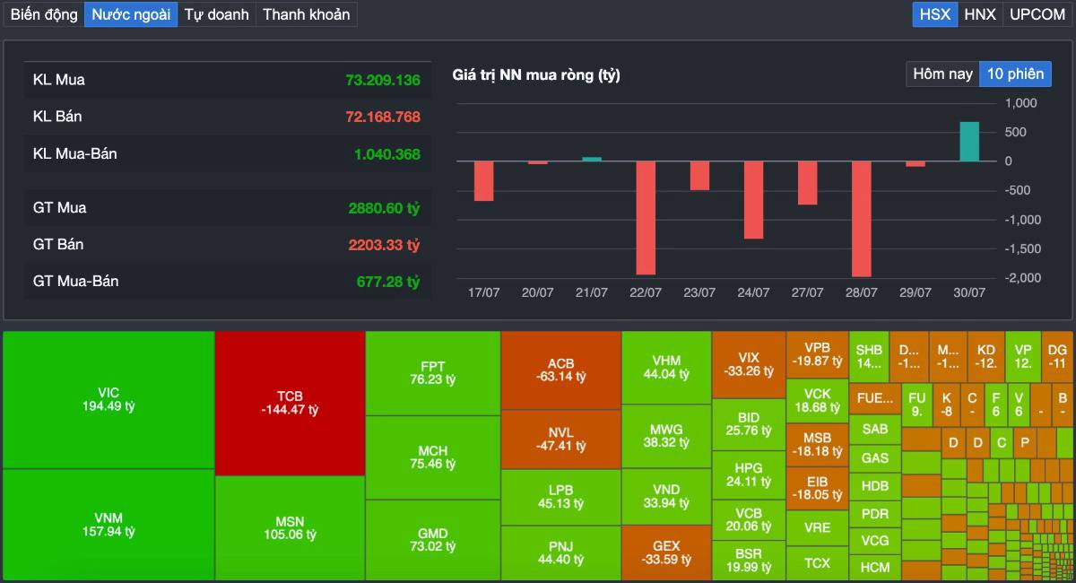Click the VIC 194.49 tỷ tile
The width and height of the screenshot is (1076, 583).
(108, 400)
